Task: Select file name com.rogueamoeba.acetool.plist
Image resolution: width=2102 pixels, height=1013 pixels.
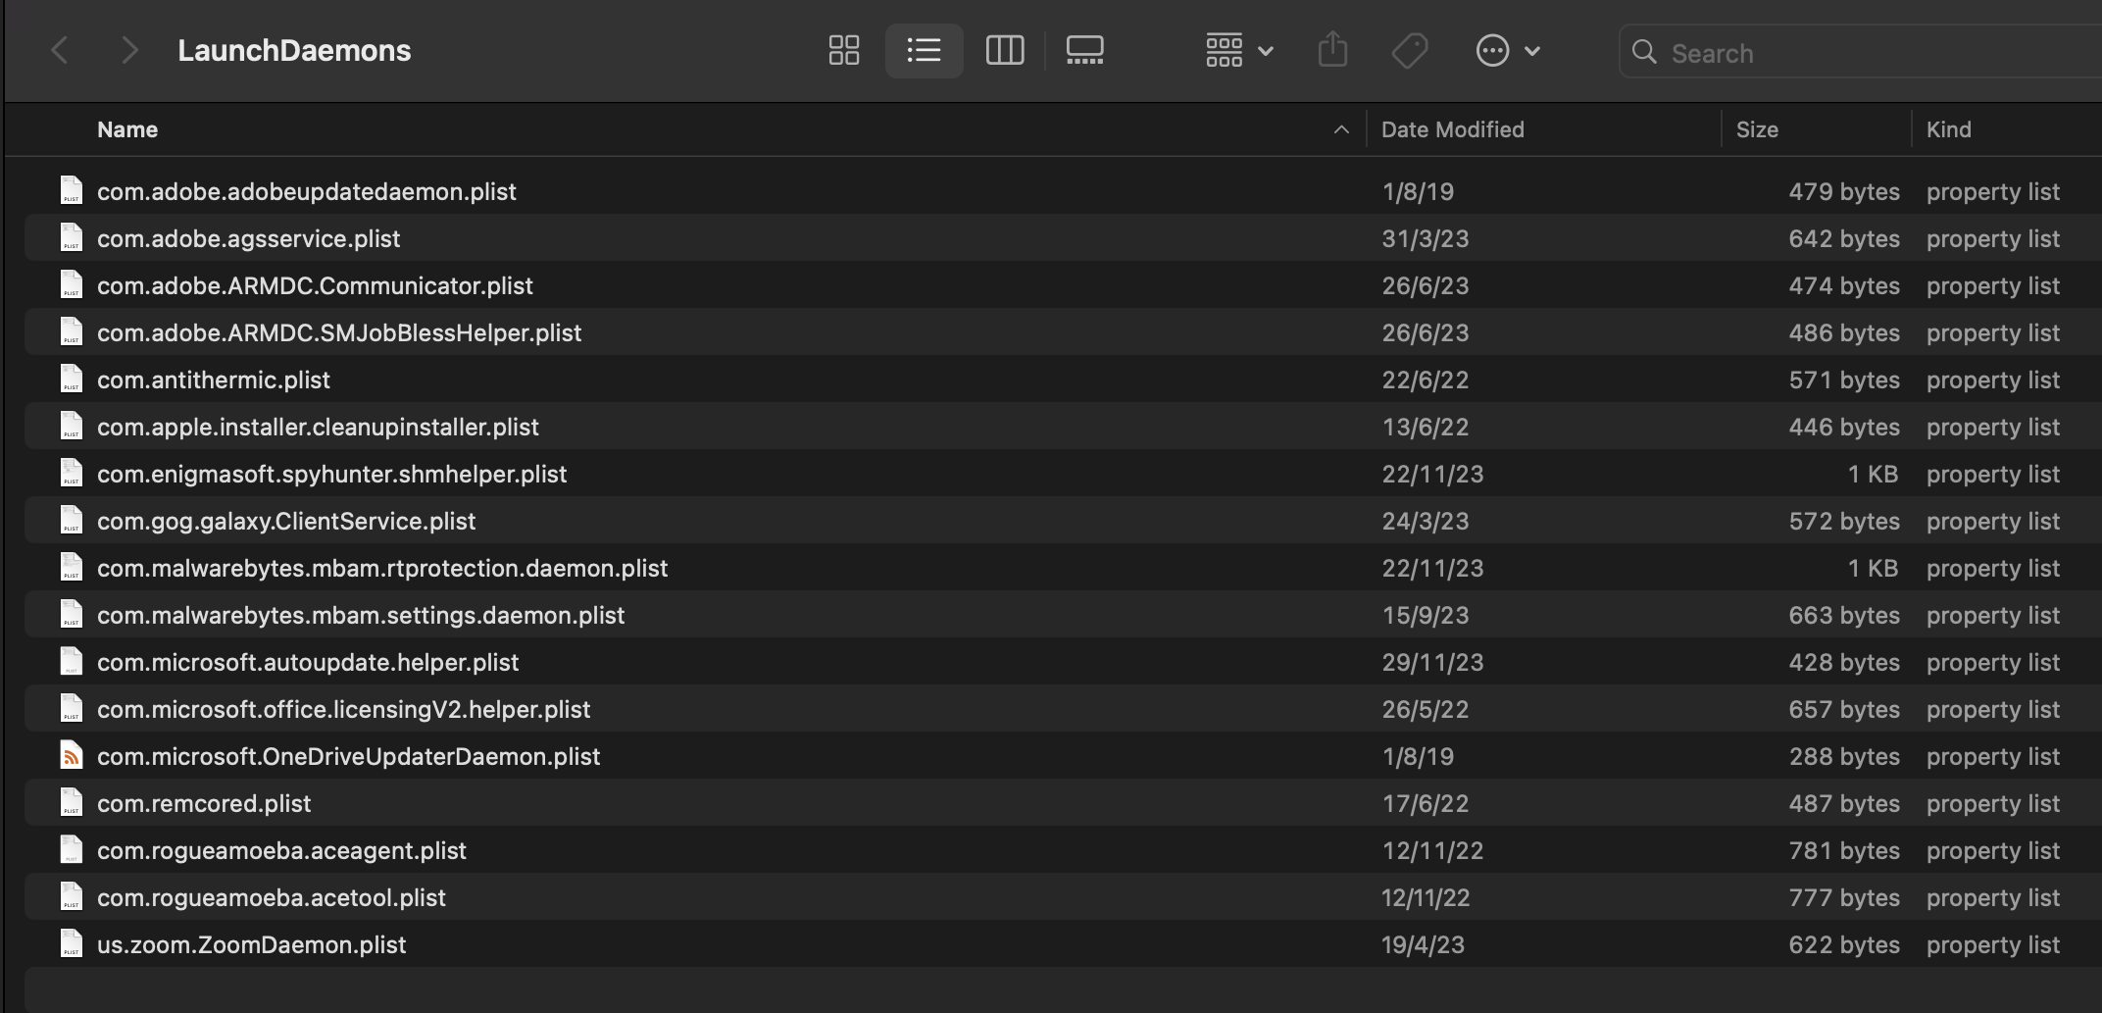Action: [x=272, y=897]
